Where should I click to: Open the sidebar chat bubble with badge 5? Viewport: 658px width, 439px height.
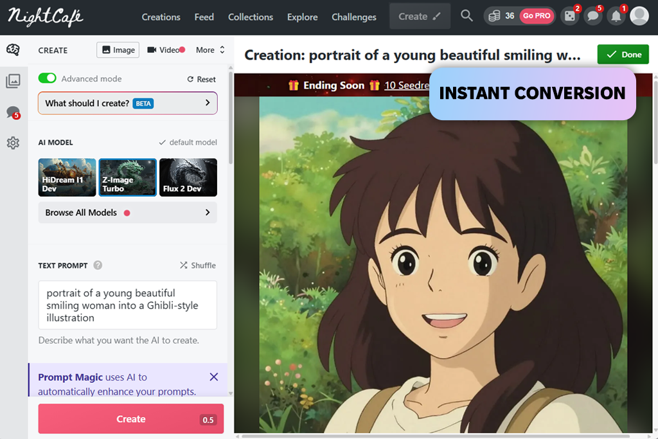[13, 112]
